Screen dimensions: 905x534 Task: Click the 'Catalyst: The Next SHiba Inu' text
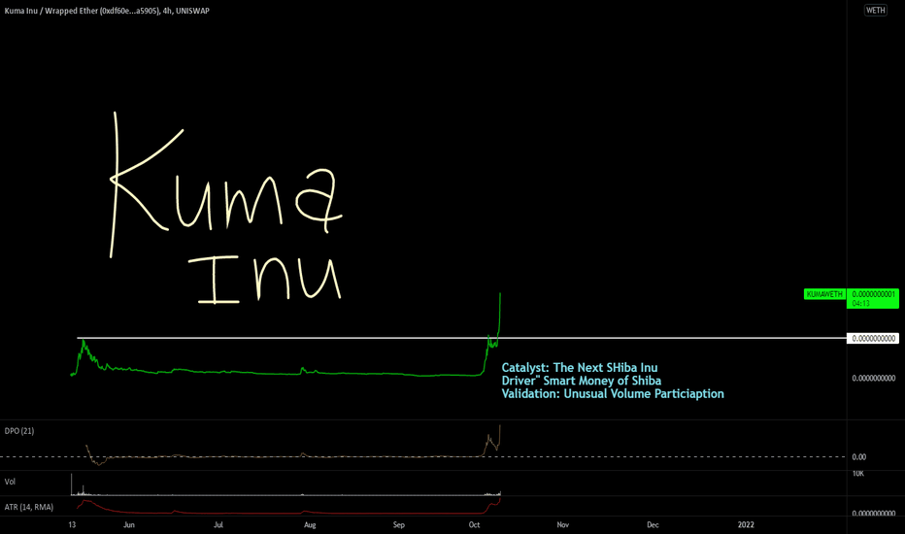pyautogui.click(x=580, y=368)
